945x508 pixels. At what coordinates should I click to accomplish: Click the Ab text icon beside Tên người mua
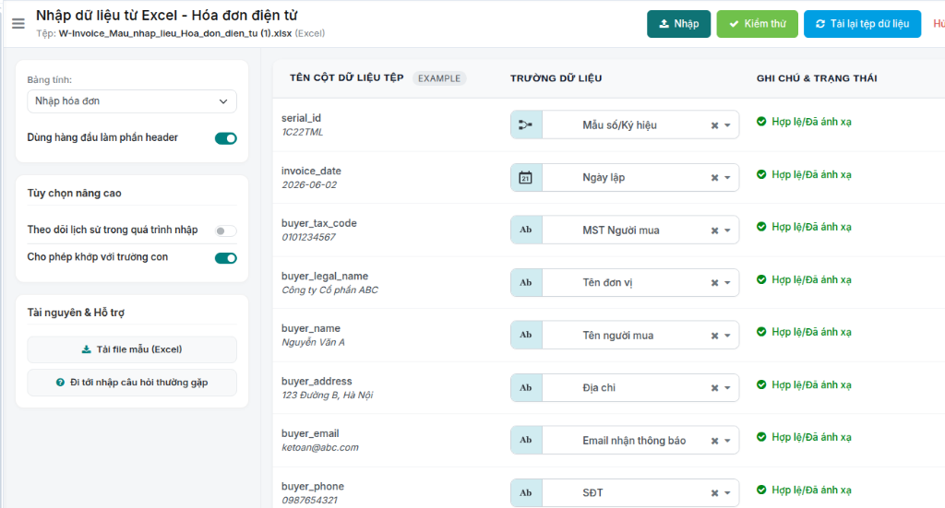[x=526, y=336]
